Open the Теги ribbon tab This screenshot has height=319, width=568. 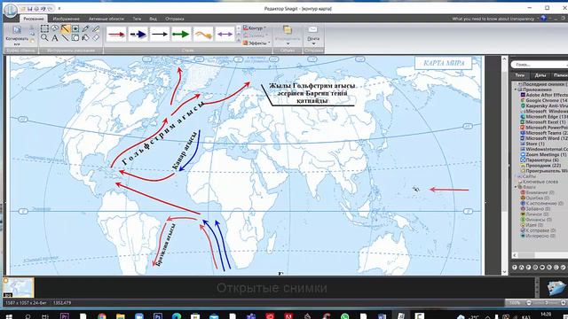[x=137, y=19]
